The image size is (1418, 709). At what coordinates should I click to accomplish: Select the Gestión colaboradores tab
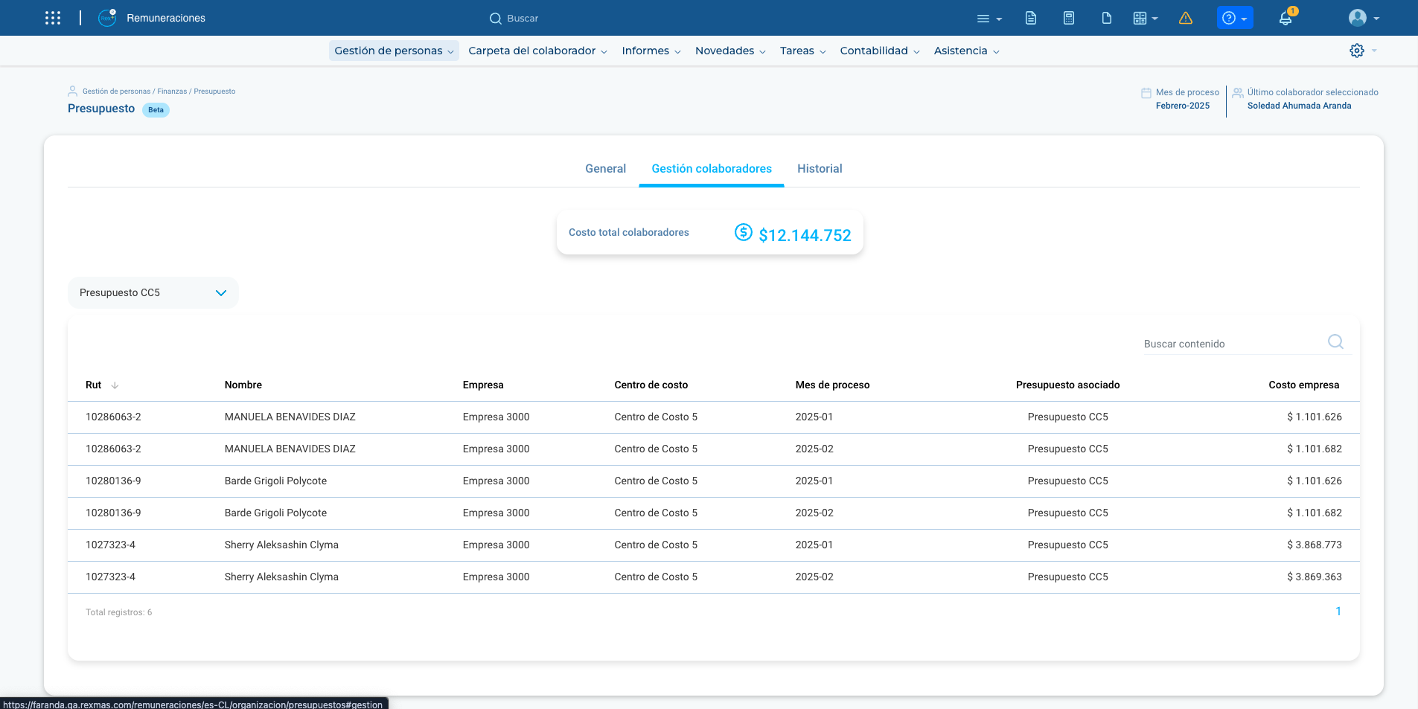coord(712,169)
